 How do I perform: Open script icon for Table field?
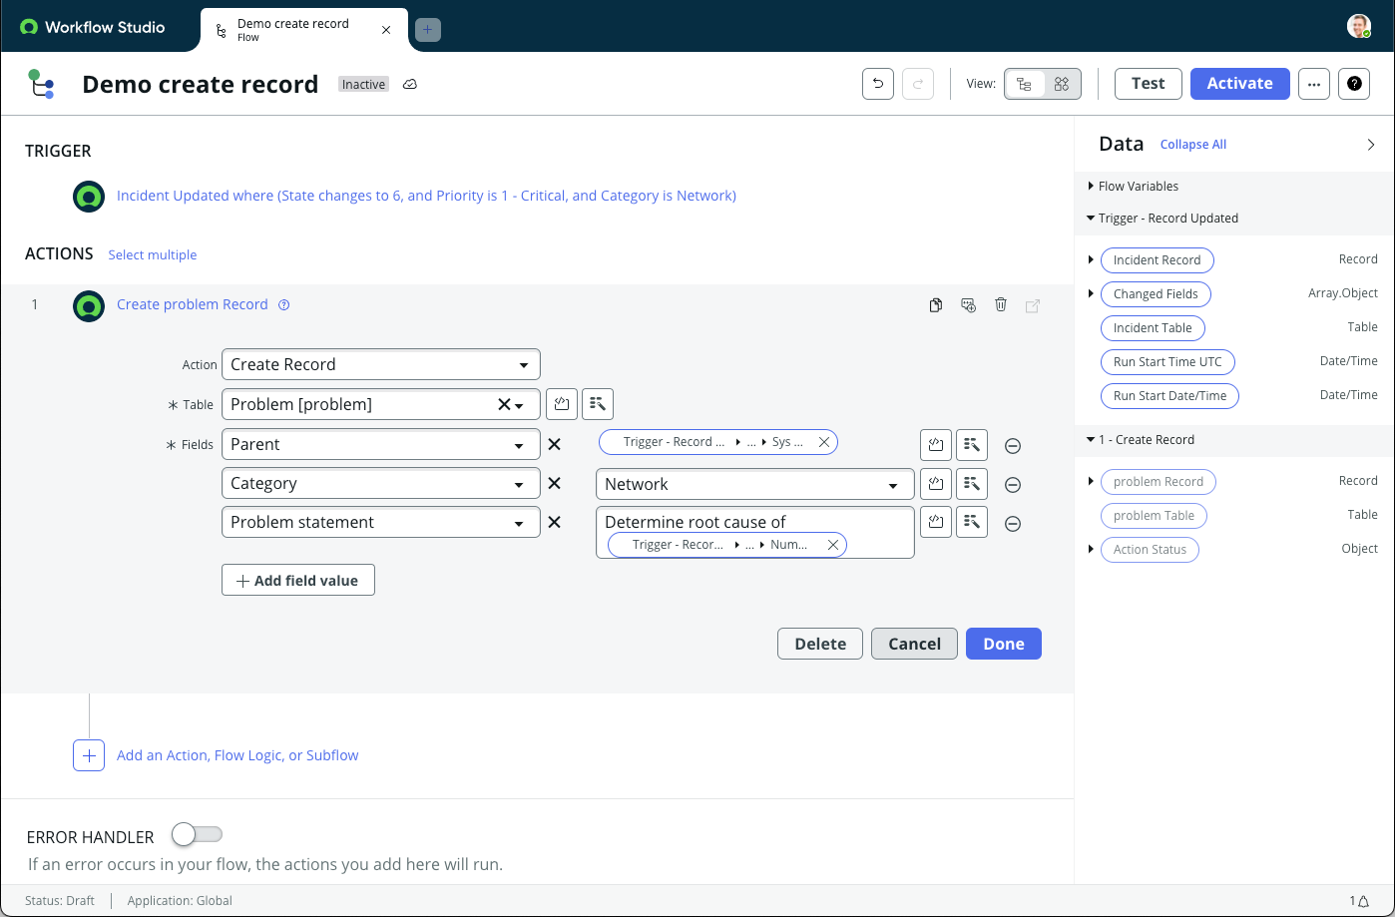pyautogui.click(x=562, y=404)
